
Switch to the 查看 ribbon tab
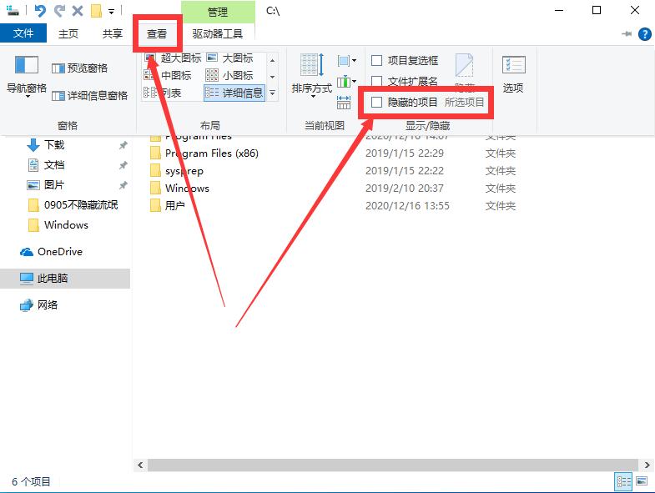(157, 33)
